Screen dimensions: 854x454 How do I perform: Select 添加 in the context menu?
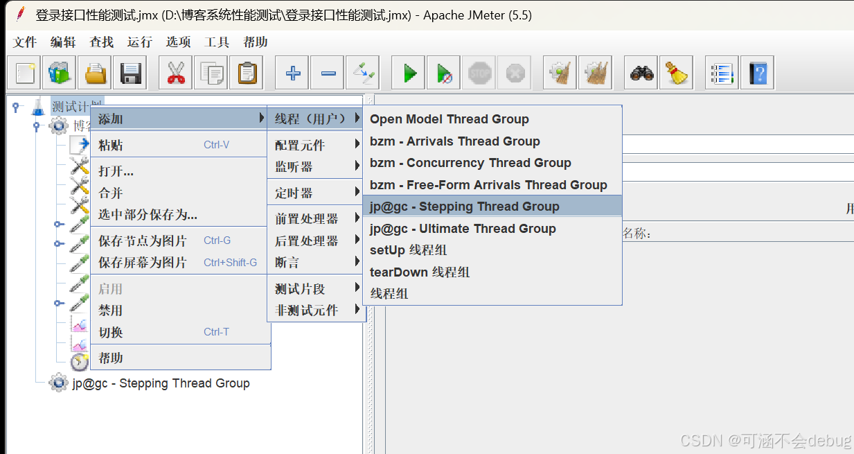[180, 119]
